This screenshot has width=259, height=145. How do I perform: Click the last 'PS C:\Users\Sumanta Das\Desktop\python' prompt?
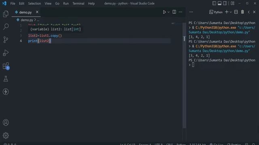tap(222, 60)
